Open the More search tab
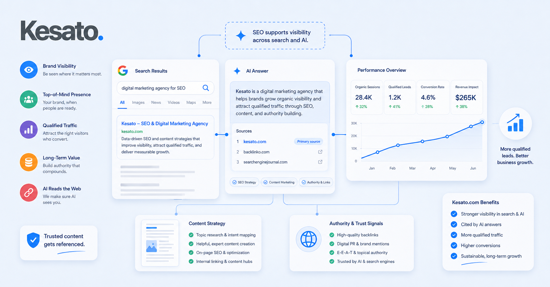 207,103
